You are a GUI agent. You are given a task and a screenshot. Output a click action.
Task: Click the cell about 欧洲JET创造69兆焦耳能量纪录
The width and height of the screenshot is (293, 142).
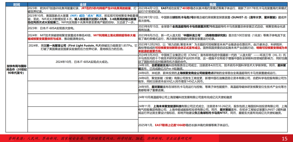[83, 10]
